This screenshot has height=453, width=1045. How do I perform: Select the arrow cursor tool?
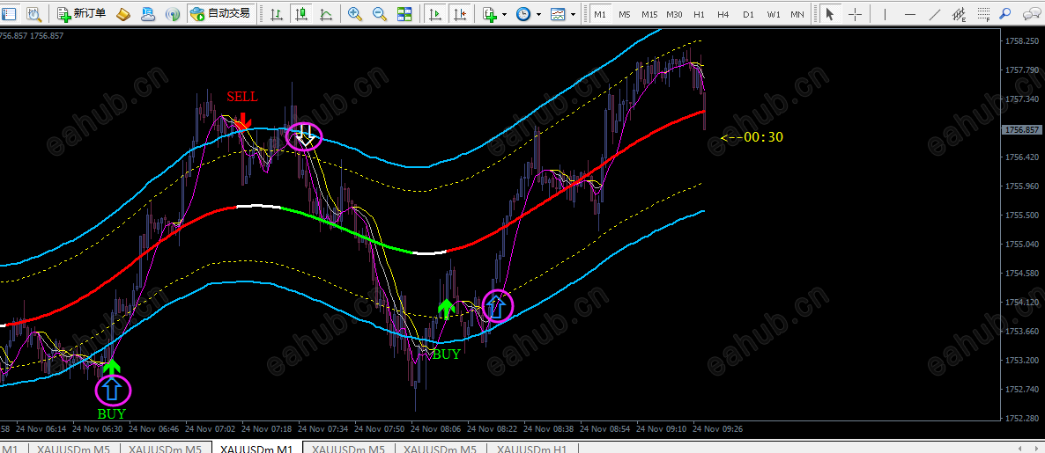click(x=830, y=13)
